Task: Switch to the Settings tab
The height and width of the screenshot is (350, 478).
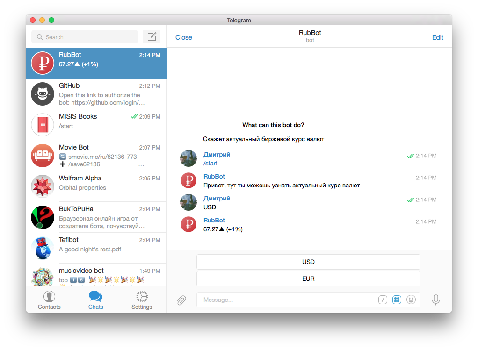Action: click(142, 300)
